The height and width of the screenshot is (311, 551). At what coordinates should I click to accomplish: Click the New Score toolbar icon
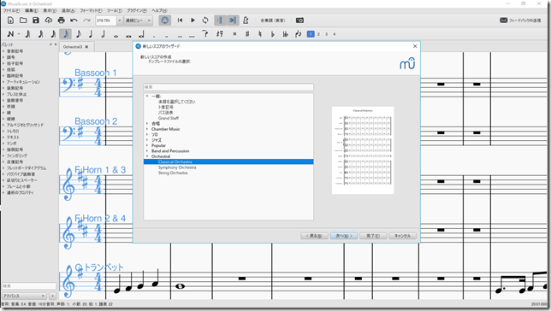tap(10, 21)
